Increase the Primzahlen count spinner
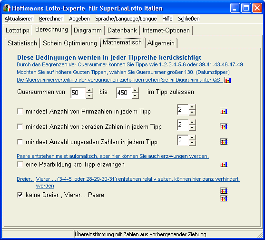 [192, 107]
